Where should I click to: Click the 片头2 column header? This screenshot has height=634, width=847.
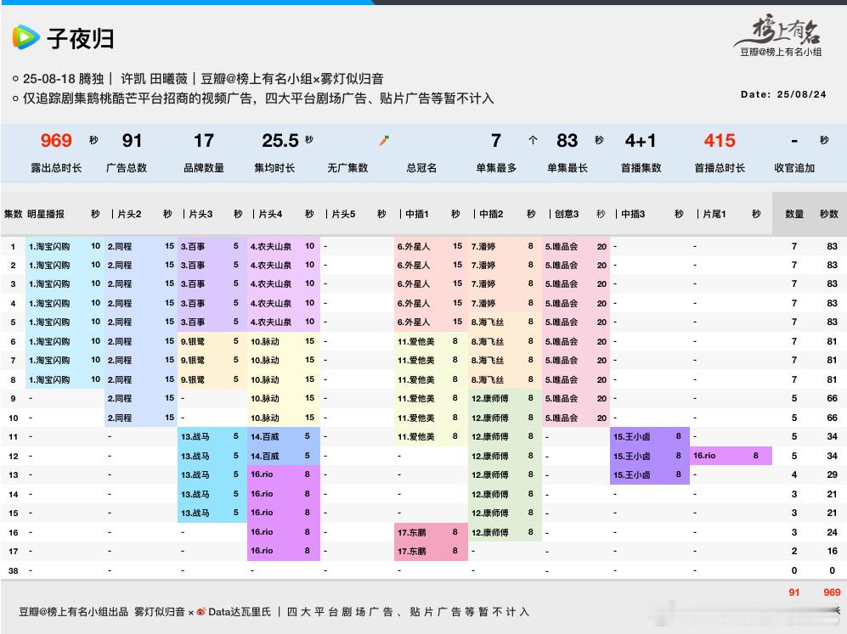point(130,214)
